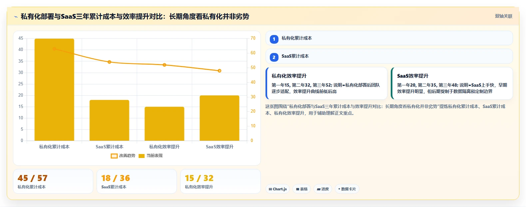Click the 私有化累计成本 bar in chart
This screenshot has width=526, height=207.
click(x=54, y=90)
